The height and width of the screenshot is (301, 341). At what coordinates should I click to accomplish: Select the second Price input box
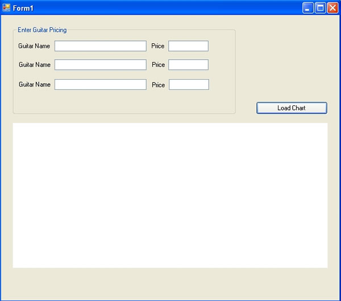188,65
